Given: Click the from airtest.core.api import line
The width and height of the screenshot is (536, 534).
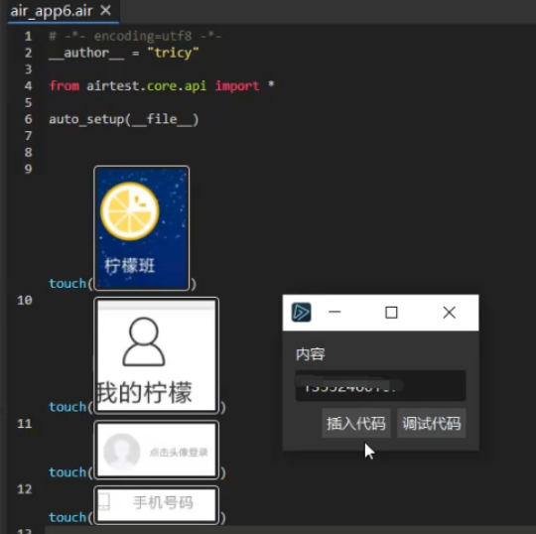Looking at the screenshot, I should (x=162, y=85).
